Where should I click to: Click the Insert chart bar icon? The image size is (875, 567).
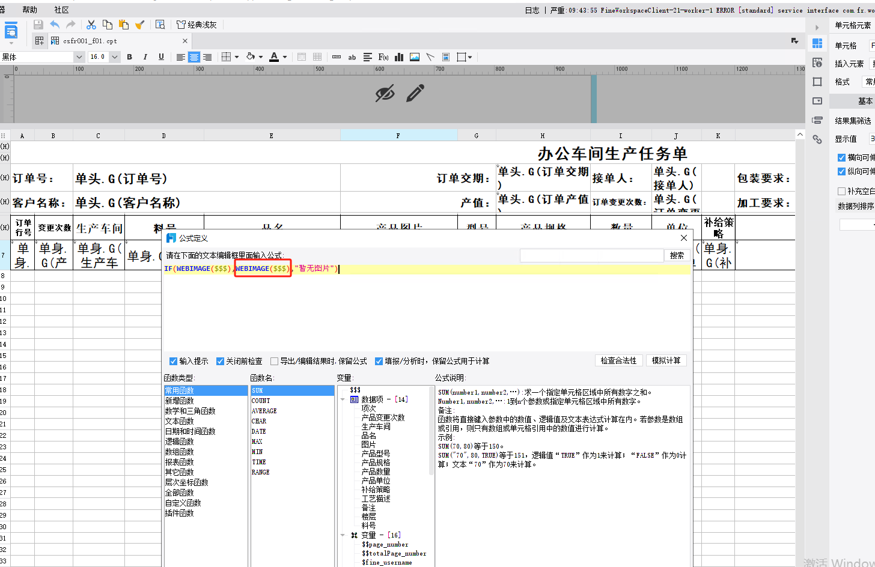399,57
